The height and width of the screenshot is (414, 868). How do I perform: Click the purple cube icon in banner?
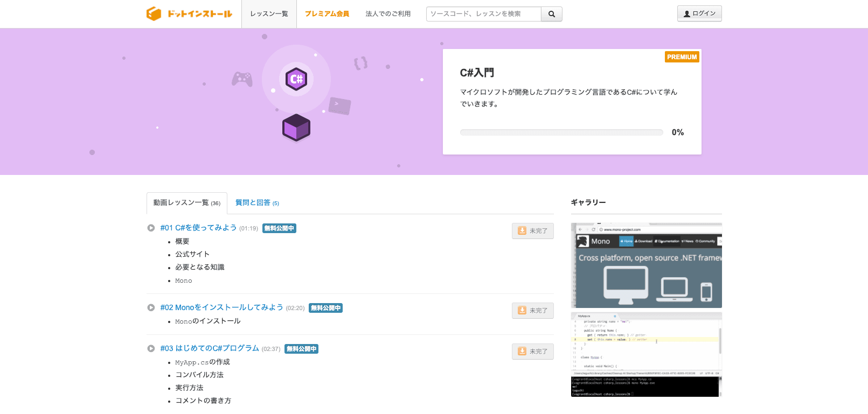pyautogui.click(x=296, y=128)
